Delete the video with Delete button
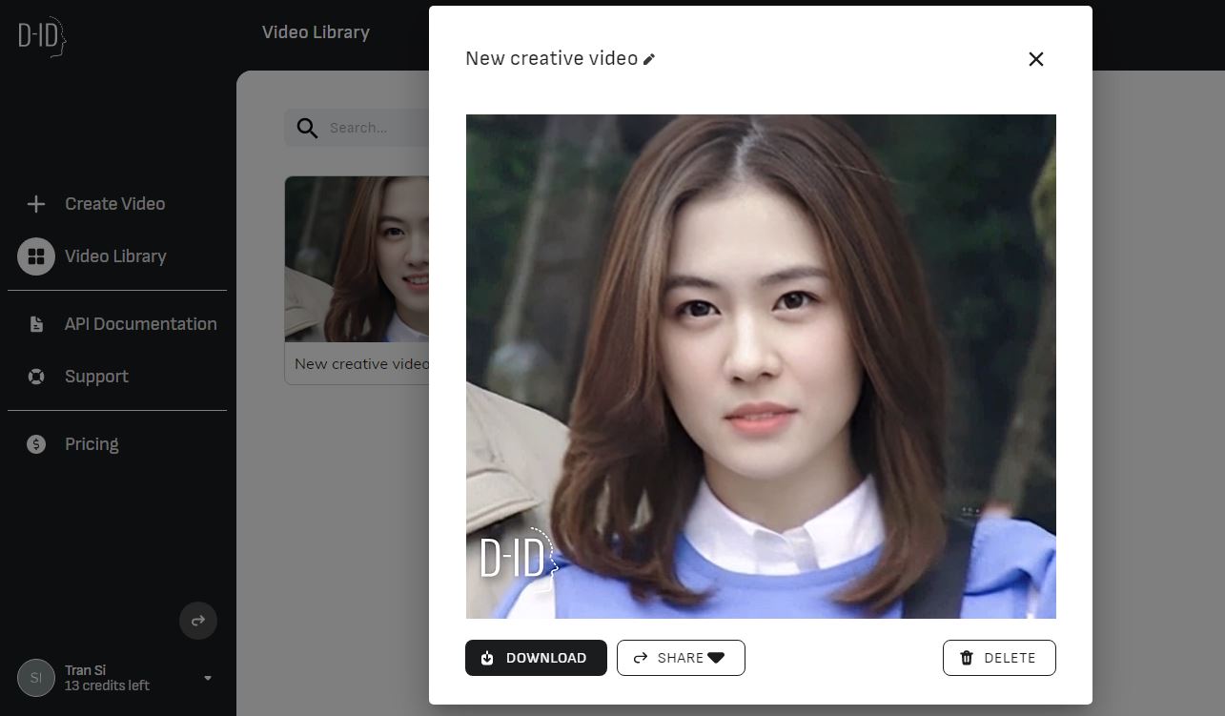Viewport: 1225px width, 716px height. (x=998, y=658)
